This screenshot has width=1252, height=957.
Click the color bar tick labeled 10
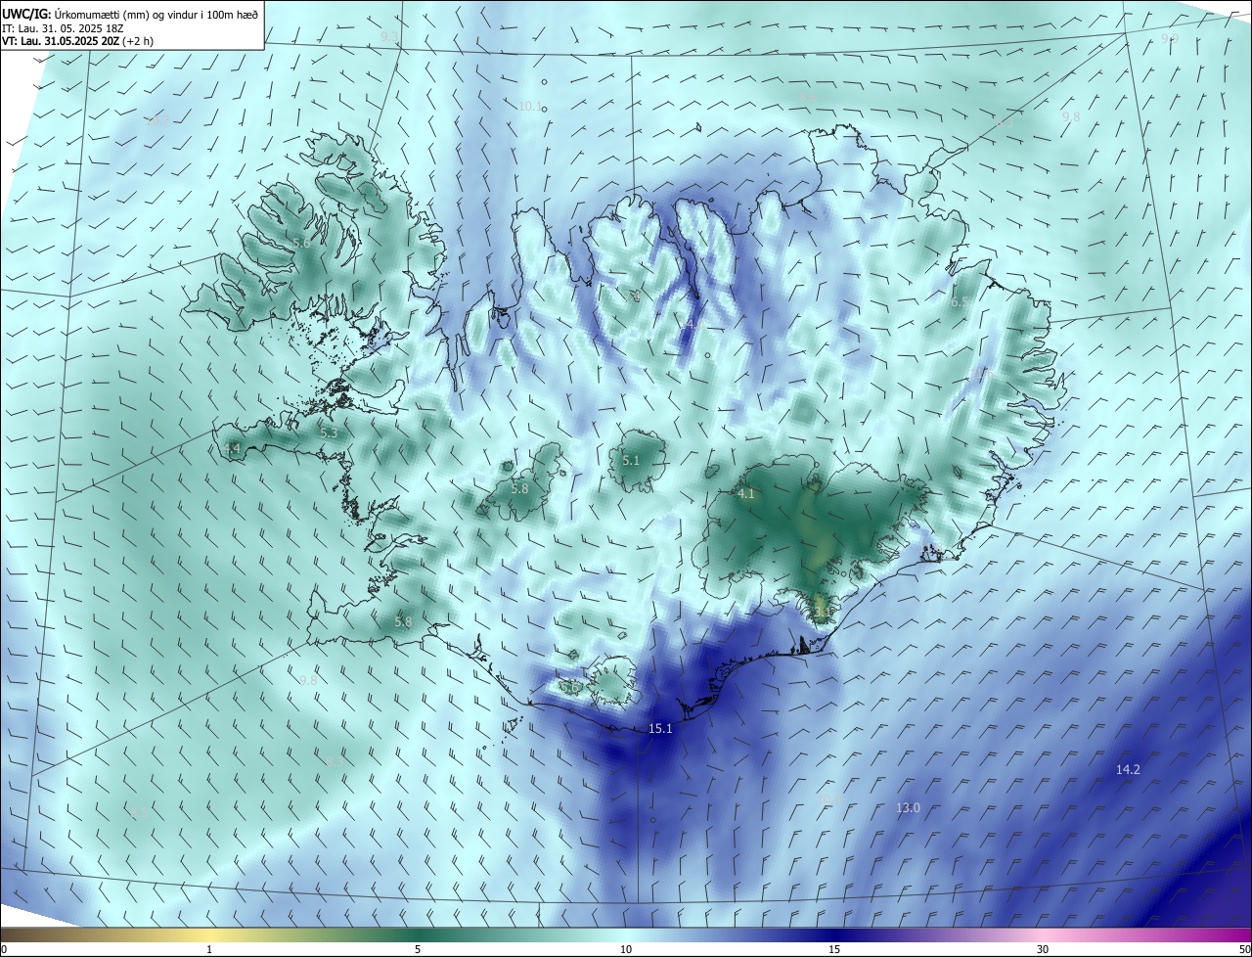tap(626, 949)
